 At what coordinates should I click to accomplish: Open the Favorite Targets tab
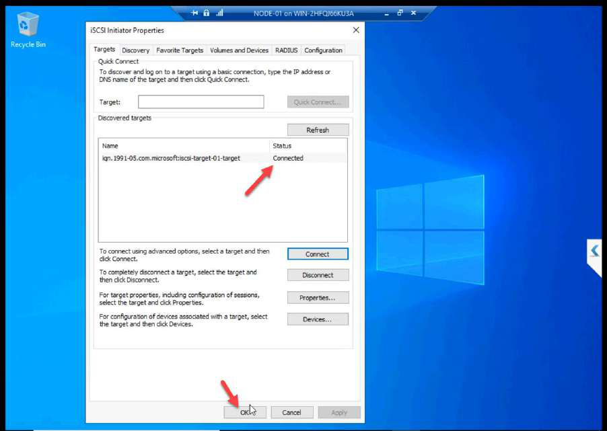coord(180,50)
